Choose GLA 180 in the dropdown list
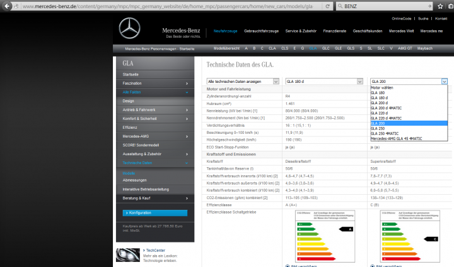Image resolution: width=454 pixels, height=267 pixels. click(x=409, y=93)
